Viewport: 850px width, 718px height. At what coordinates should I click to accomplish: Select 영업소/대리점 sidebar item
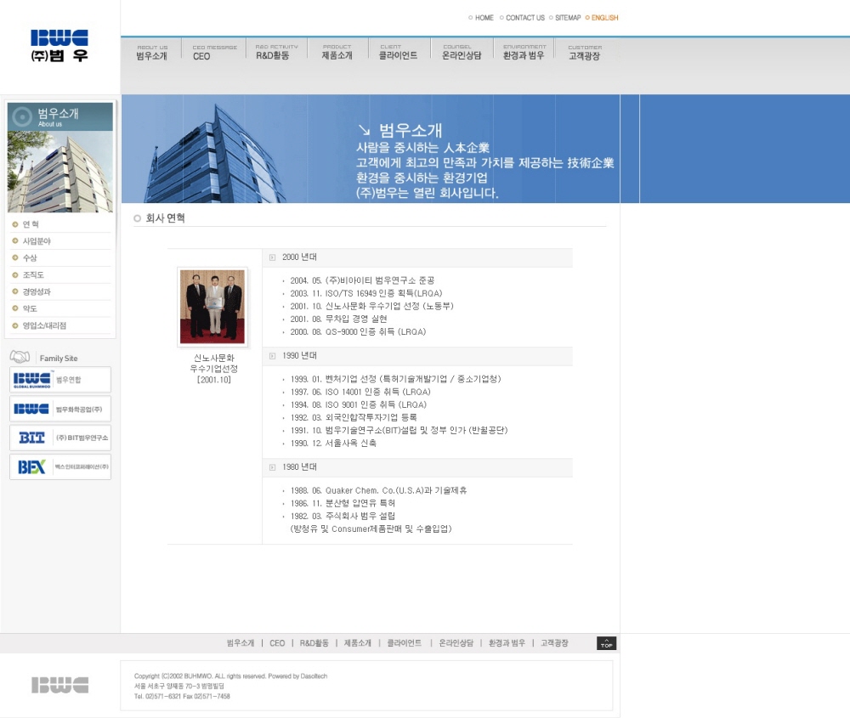[44, 325]
